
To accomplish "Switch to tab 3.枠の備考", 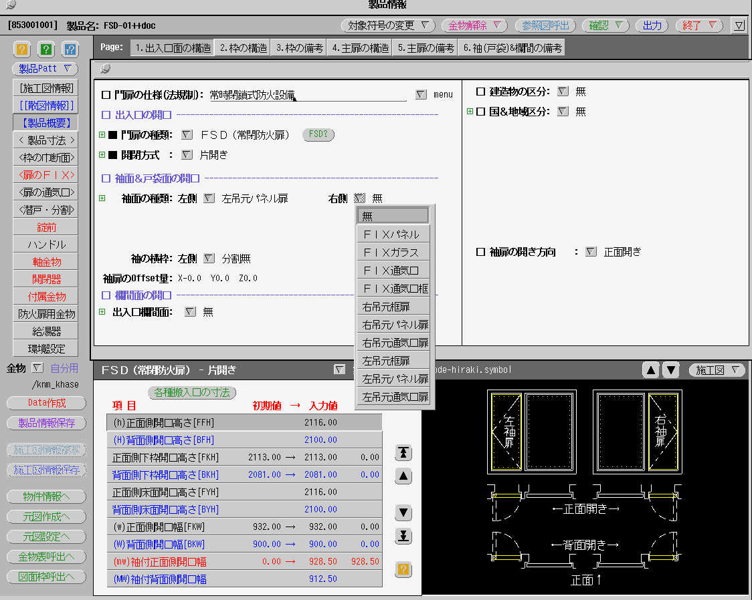I will click(299, 48).
